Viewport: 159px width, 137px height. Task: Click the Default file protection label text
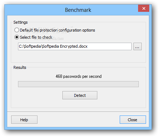click(57, 30)
